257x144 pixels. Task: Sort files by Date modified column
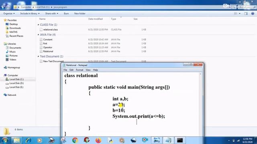96,19
